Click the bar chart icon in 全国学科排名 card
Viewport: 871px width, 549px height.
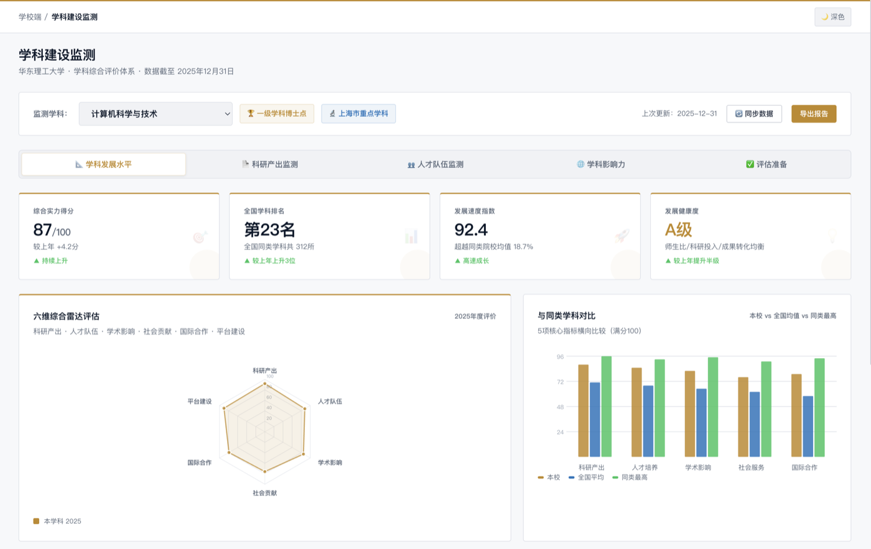(411, 237)
